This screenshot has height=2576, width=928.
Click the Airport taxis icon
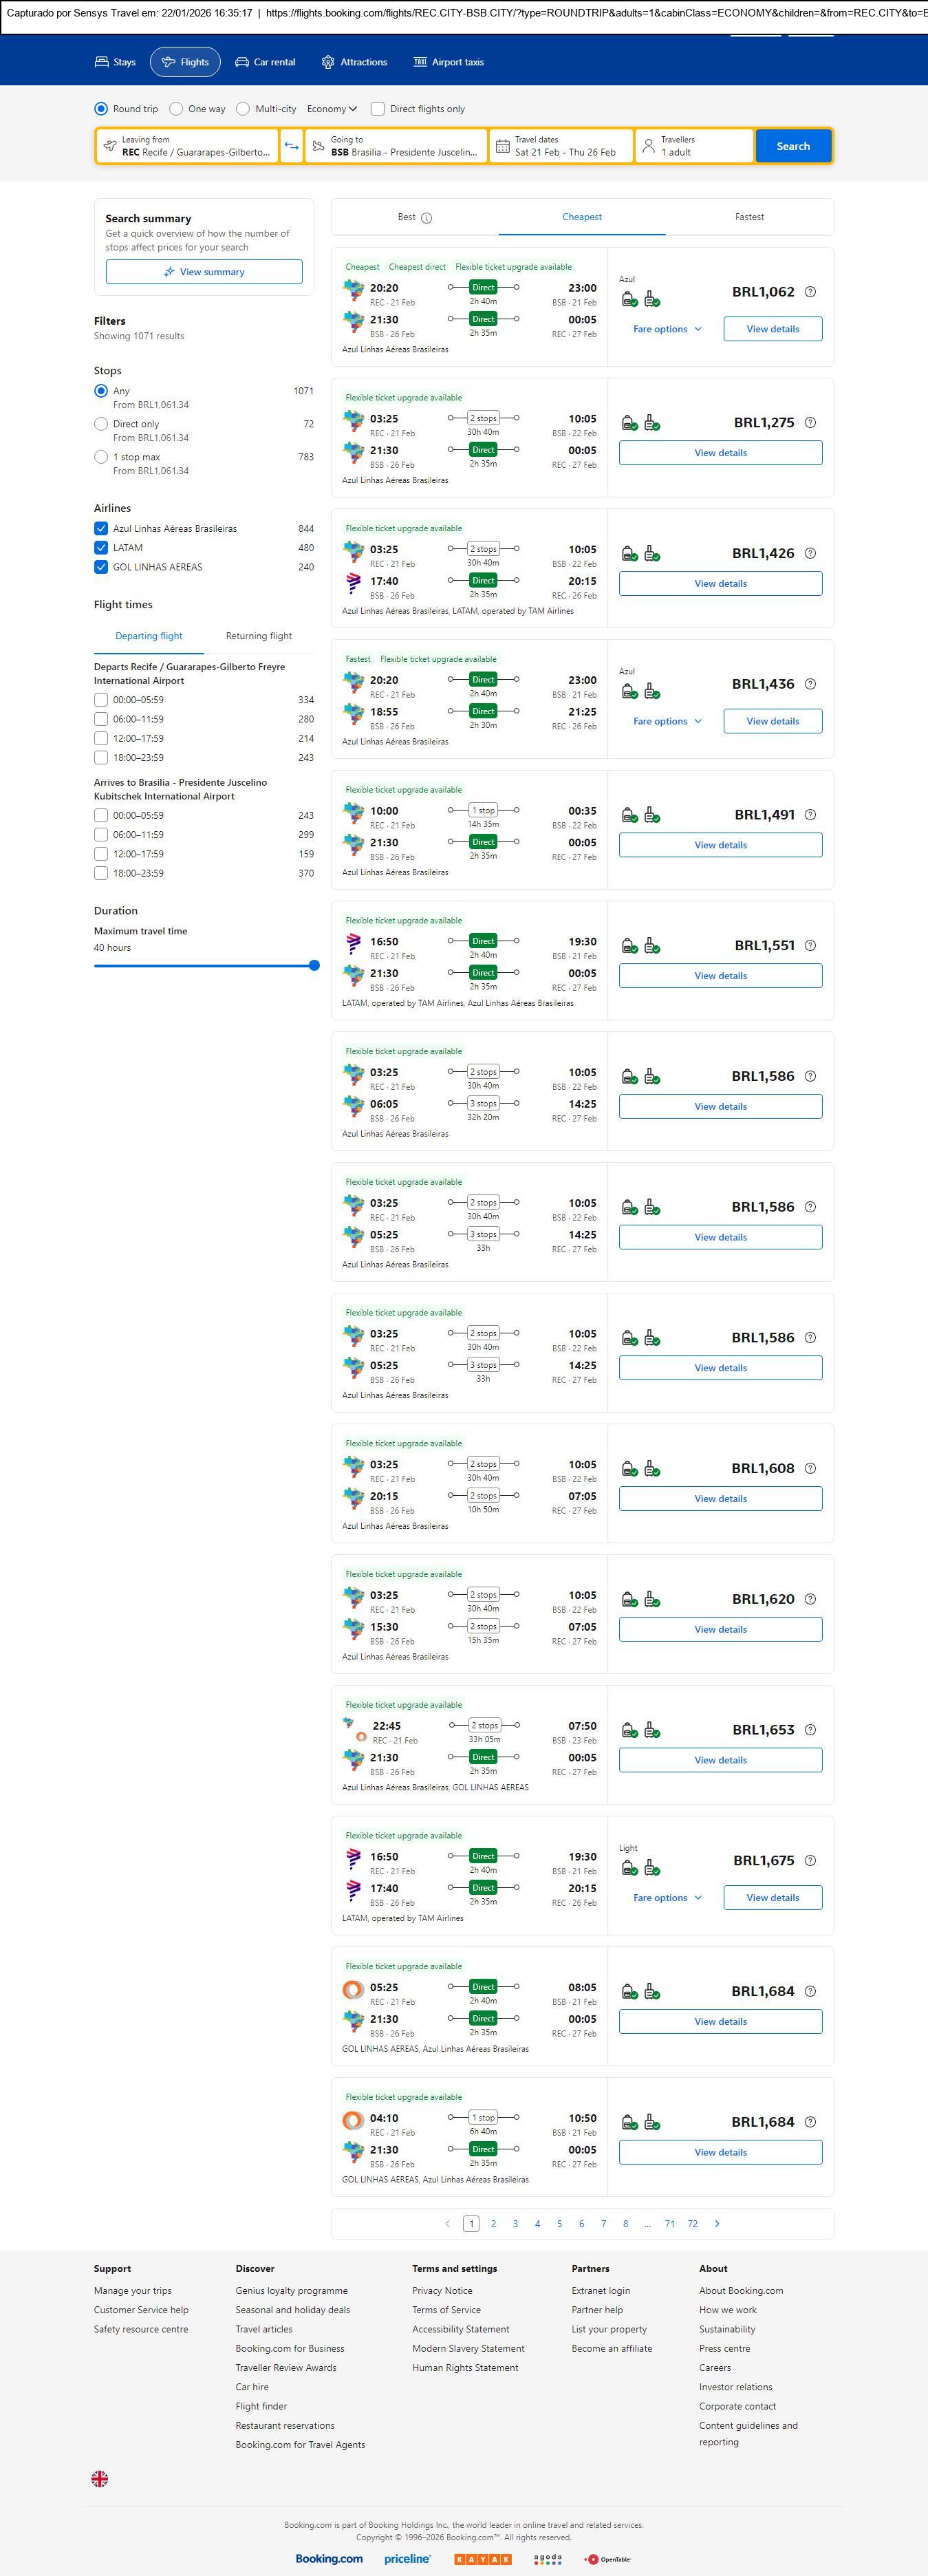coord(420,62)
